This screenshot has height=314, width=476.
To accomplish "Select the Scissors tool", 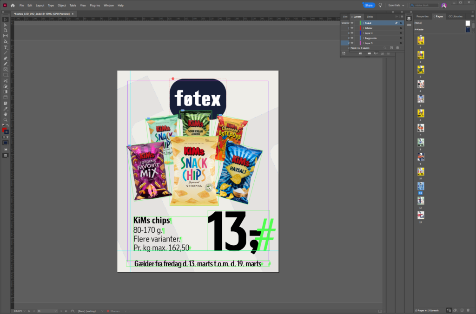I will (6, 81).
